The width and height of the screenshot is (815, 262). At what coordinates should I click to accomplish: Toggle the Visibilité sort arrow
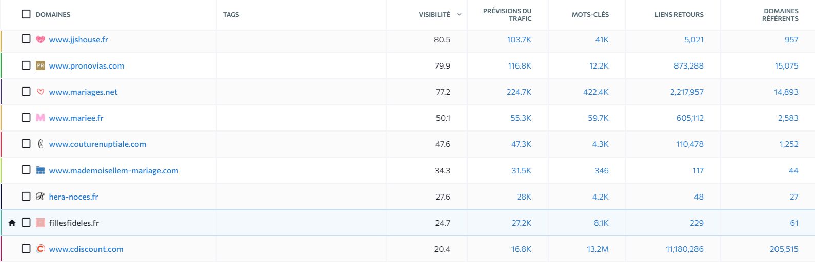459,14
